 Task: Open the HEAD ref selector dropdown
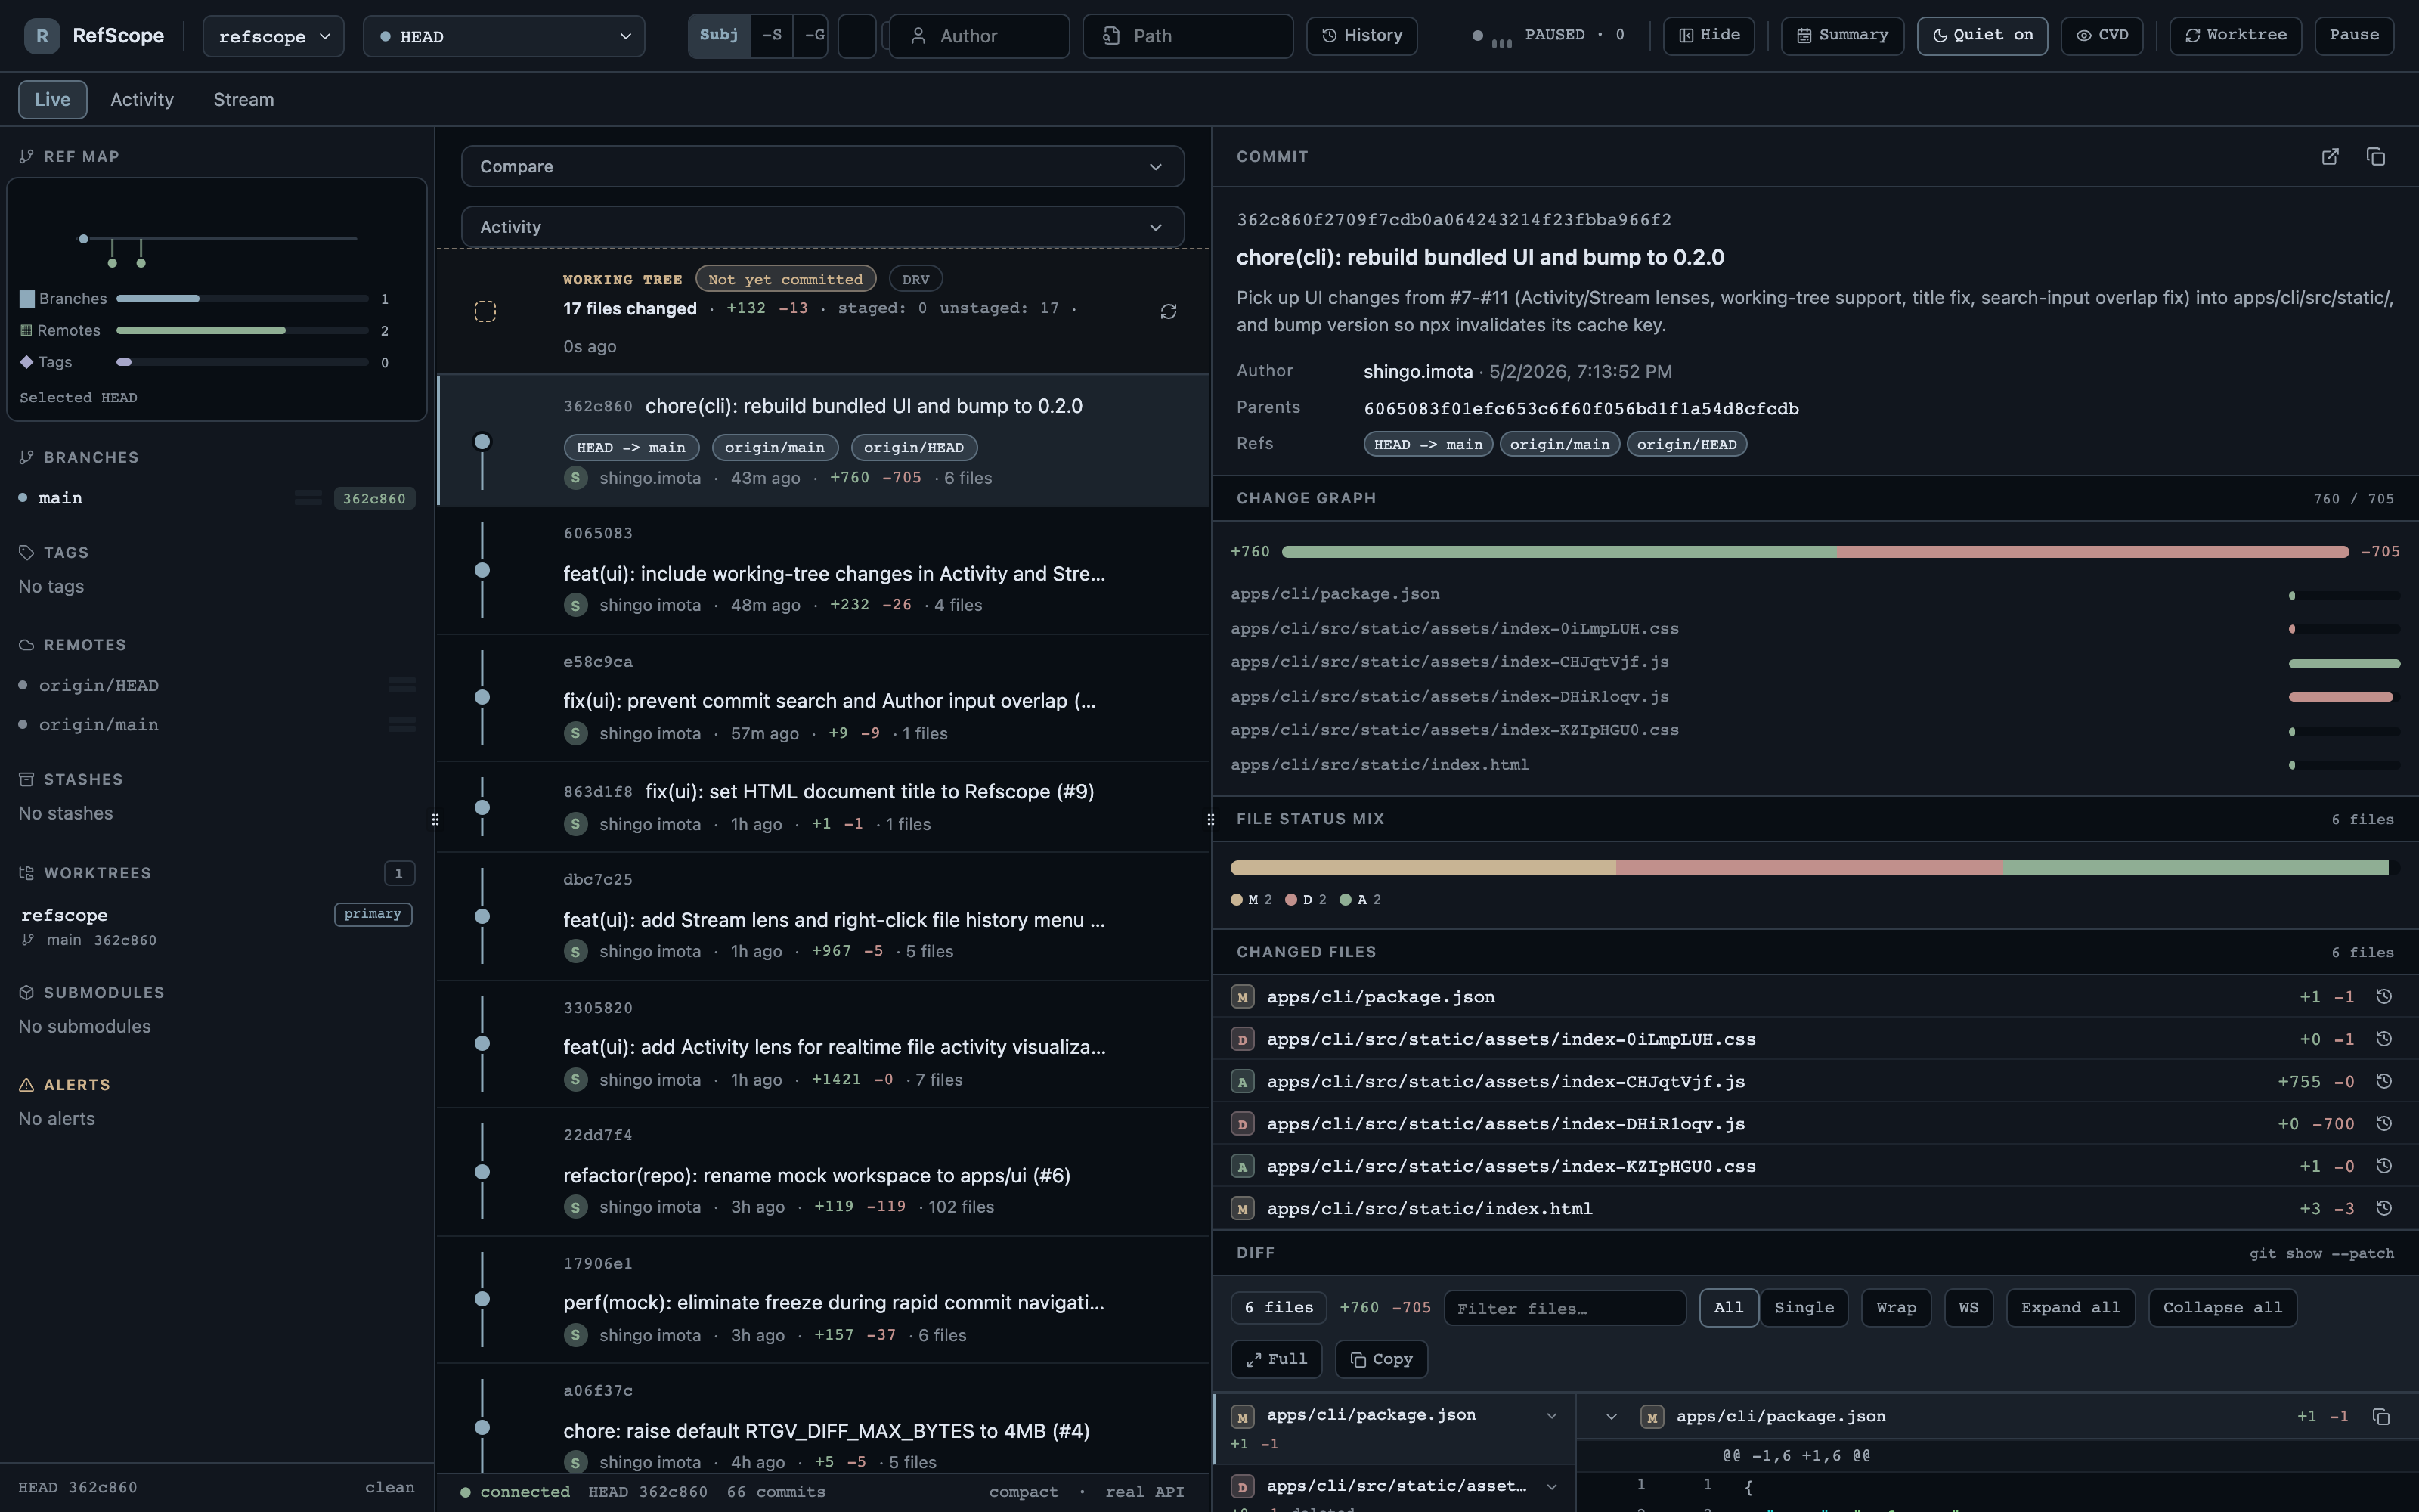pyautogui.click(x=503, y=36)
